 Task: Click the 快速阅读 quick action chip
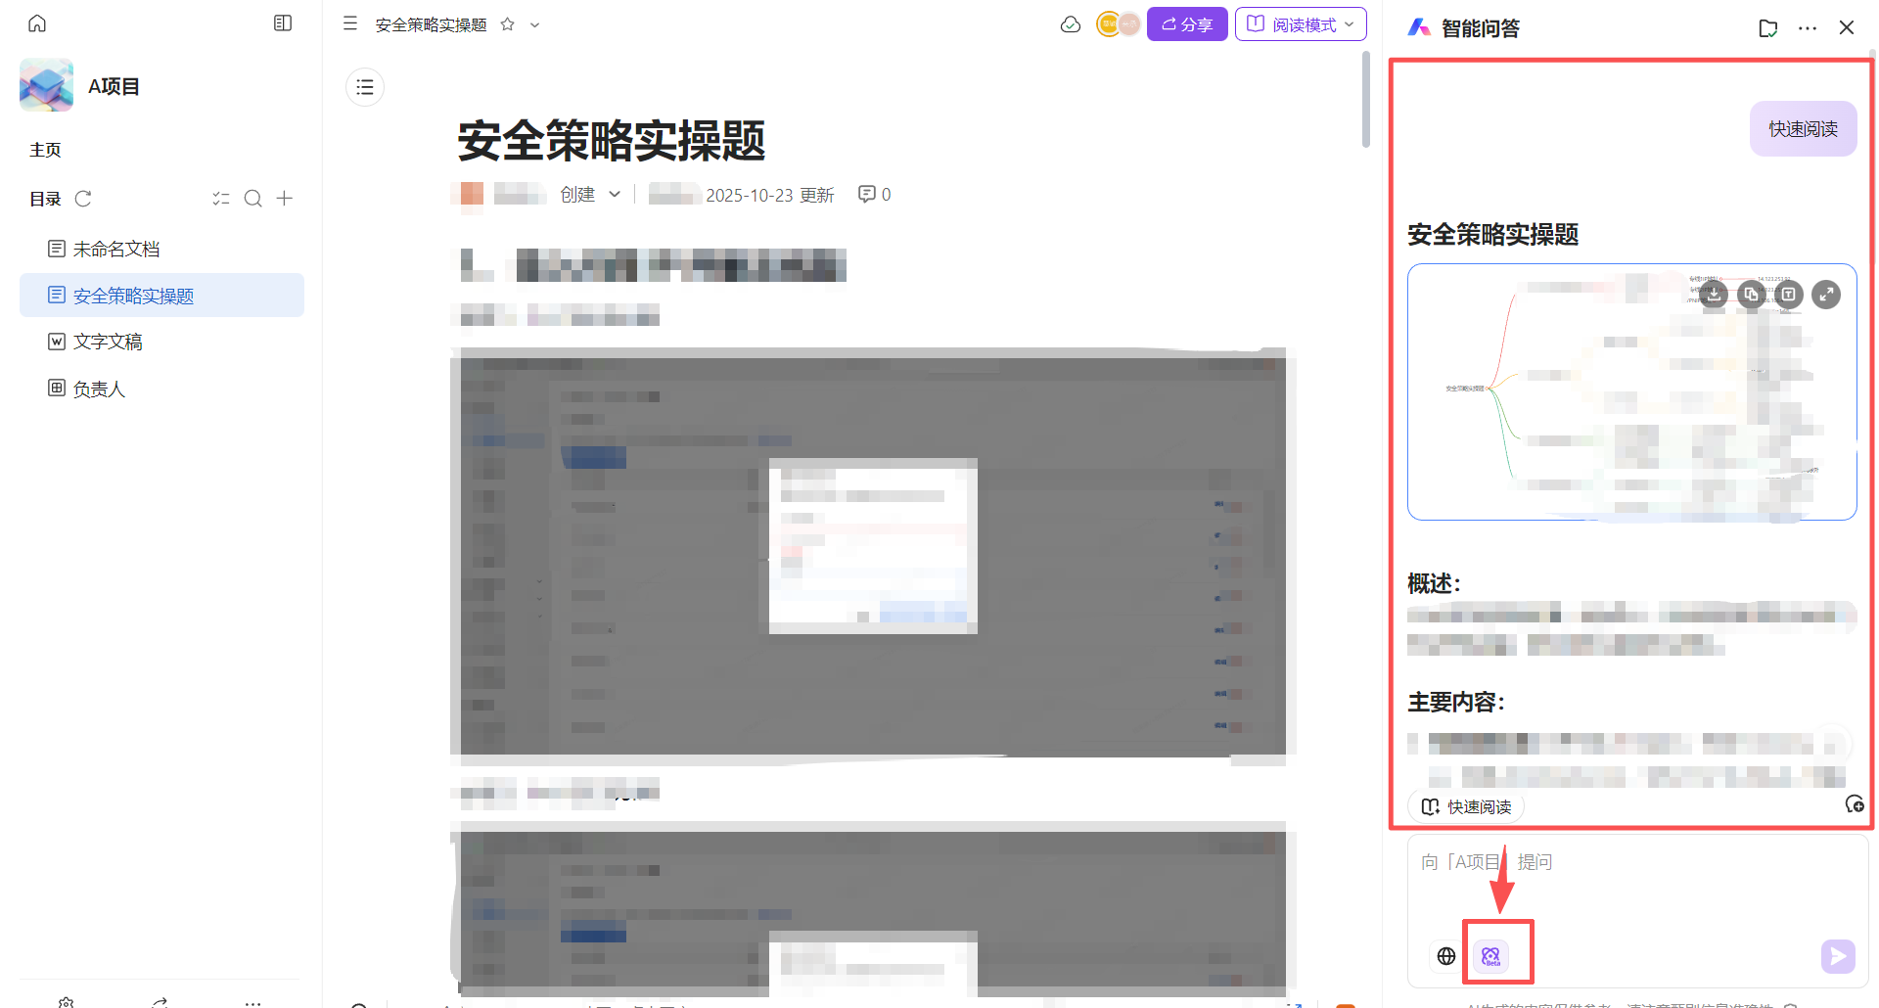(x=1466, y=806)
